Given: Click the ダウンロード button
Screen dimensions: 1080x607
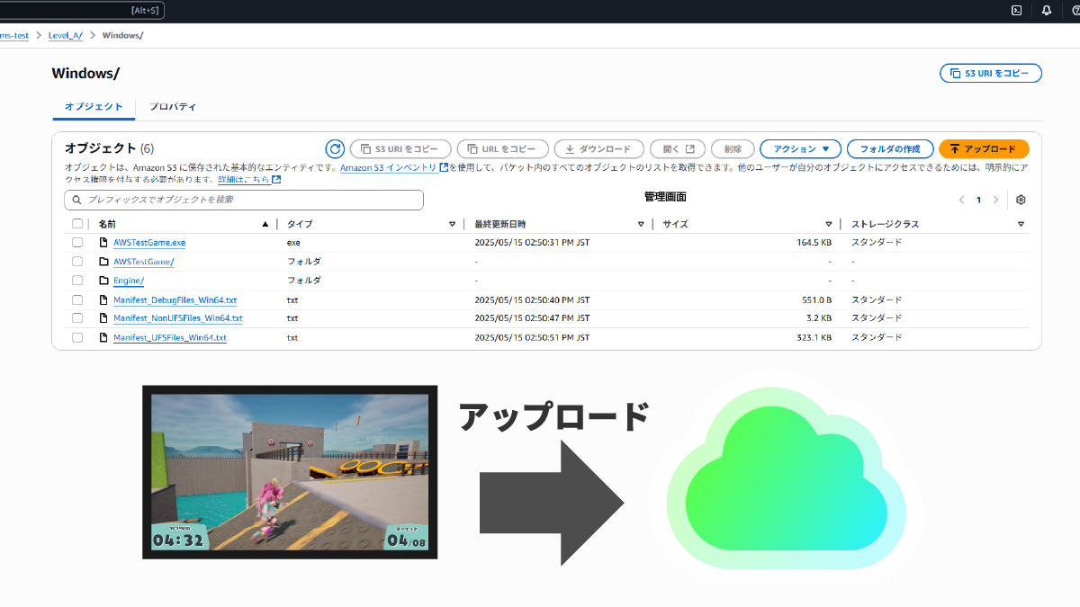Looking at the screenshot, I should click(x=598, y=149).
